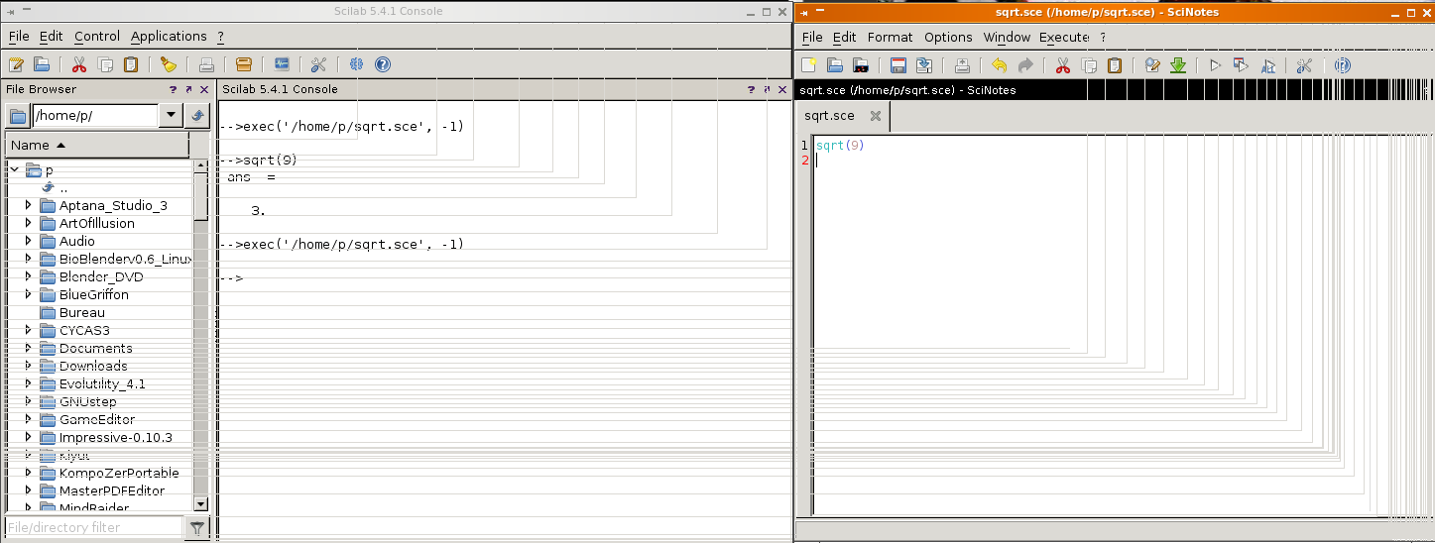Click File Browser help question mark

173,89
